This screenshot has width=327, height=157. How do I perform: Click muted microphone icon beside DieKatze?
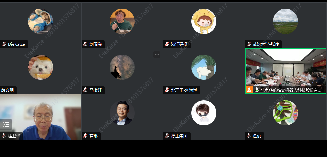point(3,44)
